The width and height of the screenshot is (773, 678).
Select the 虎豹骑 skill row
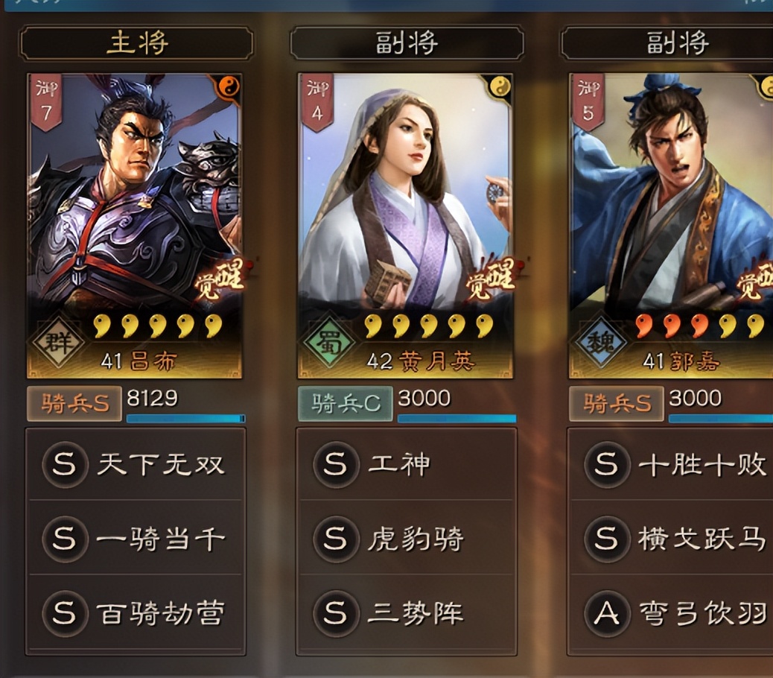coord(407,539)
